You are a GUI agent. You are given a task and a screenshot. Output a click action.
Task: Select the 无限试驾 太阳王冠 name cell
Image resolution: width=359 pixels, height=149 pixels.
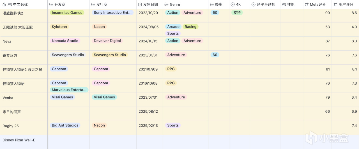click(24, 29)
